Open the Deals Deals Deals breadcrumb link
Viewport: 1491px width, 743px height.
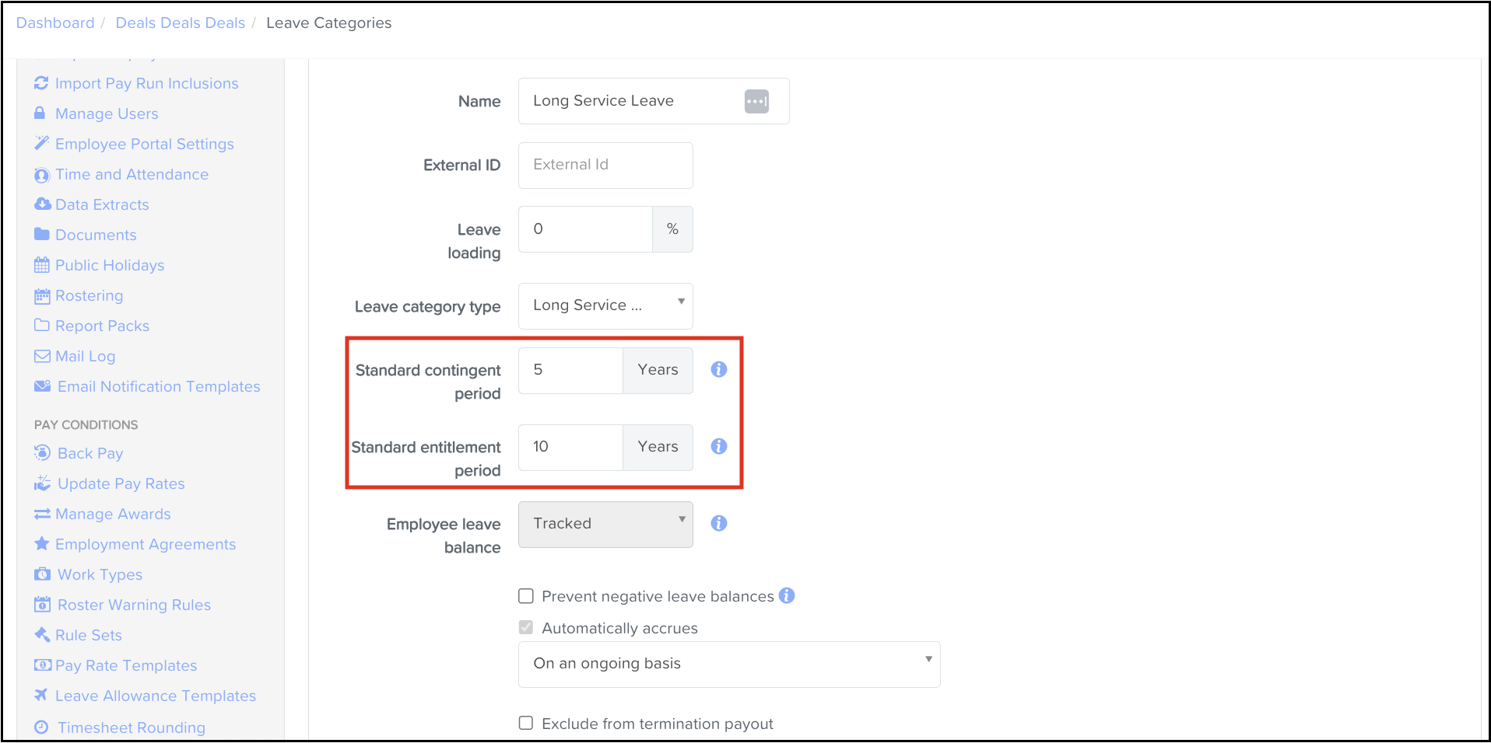180,23
